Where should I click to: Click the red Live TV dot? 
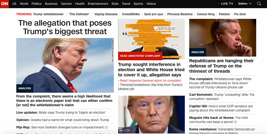point(219,4)
